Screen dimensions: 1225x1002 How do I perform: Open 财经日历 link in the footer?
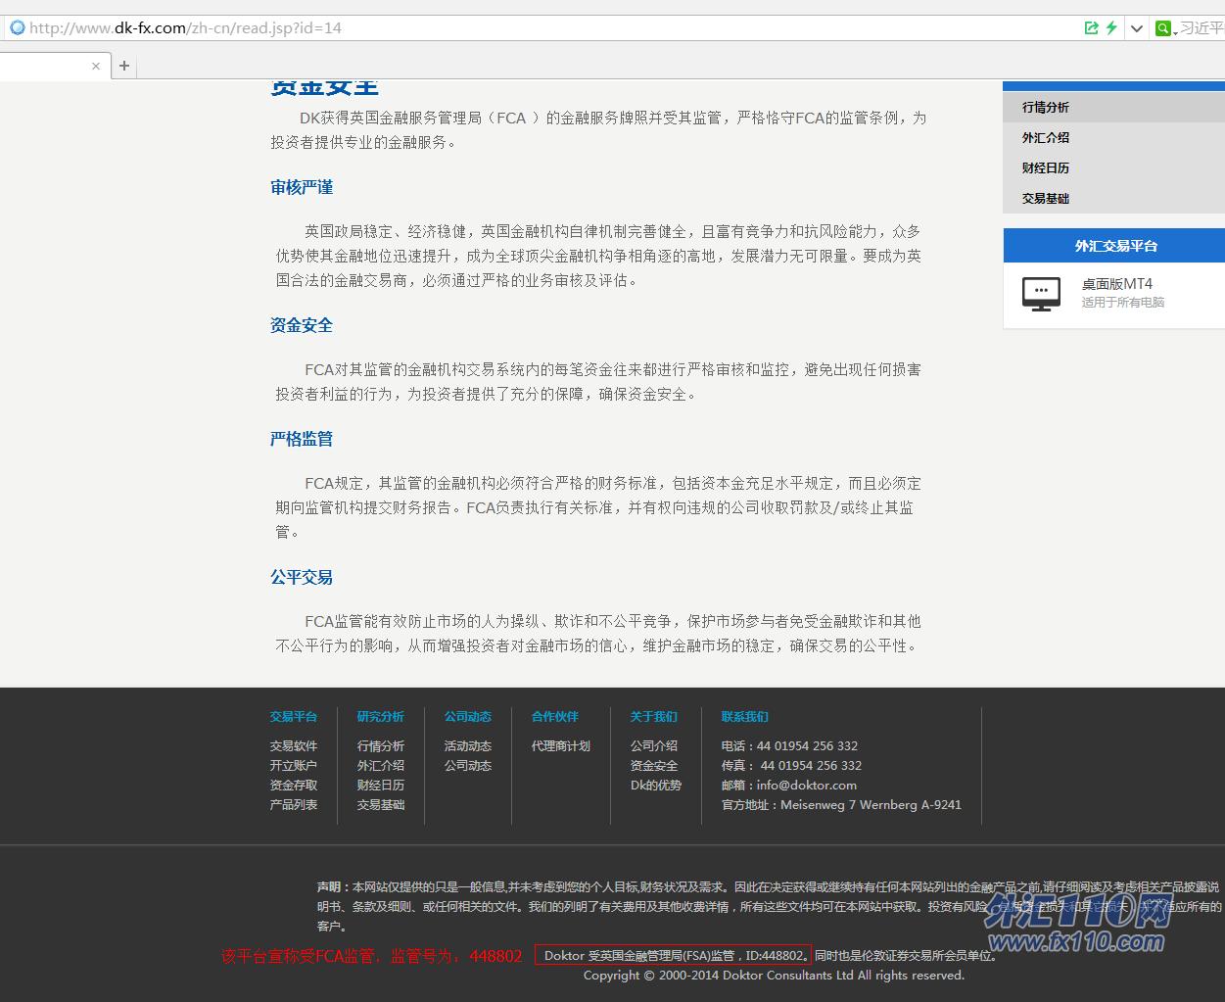point(381,786)
